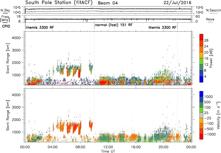221x153 pixels.
Task: Click the "N.Sky" legend label
Action: [5, 10]
